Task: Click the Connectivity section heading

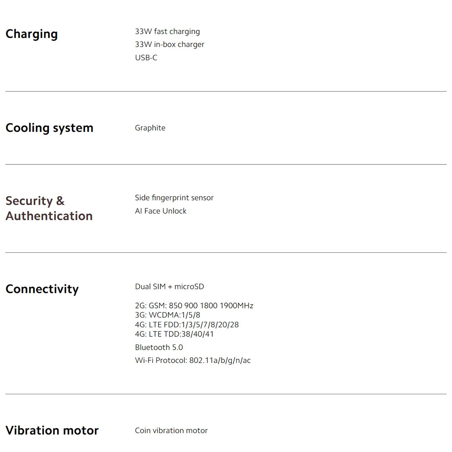Action: [42, 289]
